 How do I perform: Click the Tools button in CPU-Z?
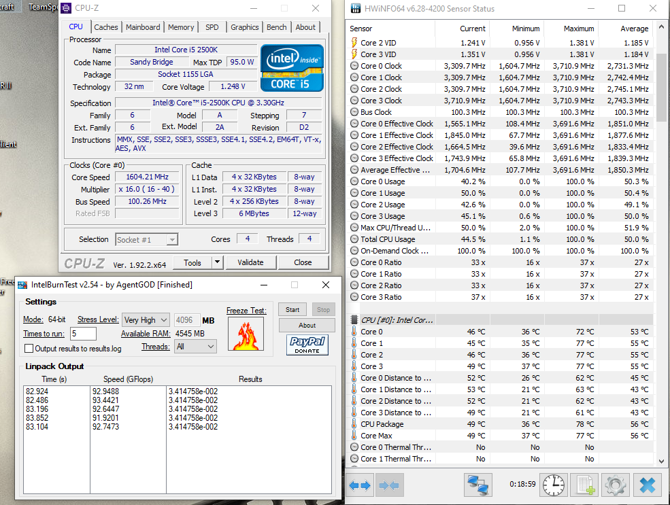point(192,262)
